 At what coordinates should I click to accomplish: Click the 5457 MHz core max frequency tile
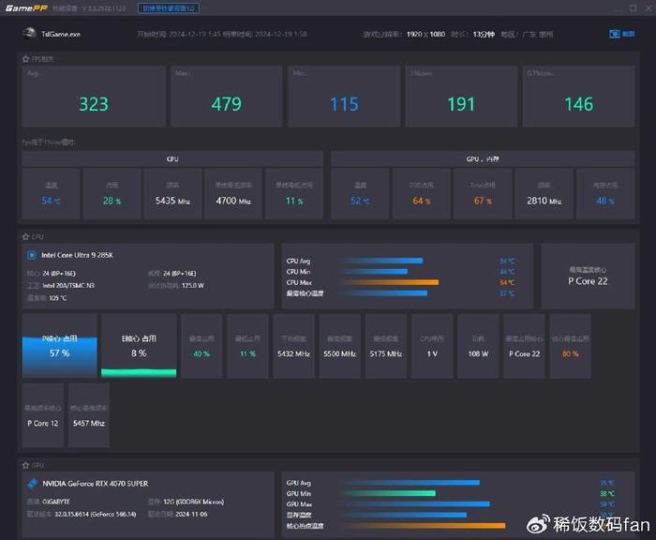tap(89, 415)
